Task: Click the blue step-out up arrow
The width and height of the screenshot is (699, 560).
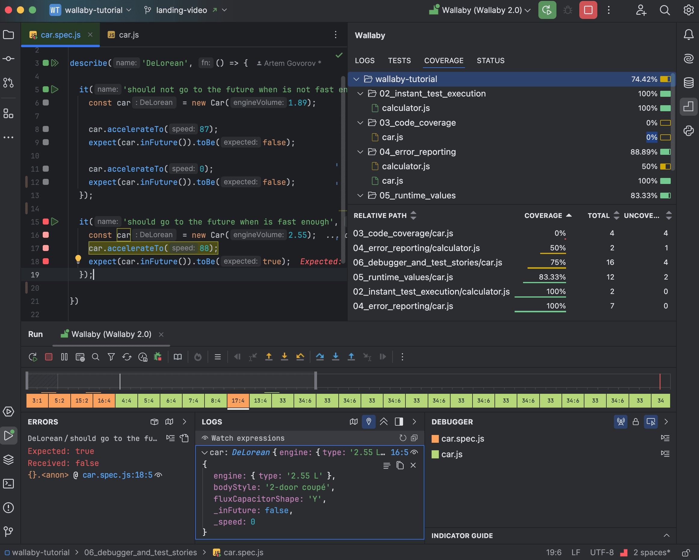Action: coord(351,357)
